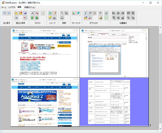Click the yellow note with pencil icon
Viewport: 162px width, 133px height.
click(101, 18)
